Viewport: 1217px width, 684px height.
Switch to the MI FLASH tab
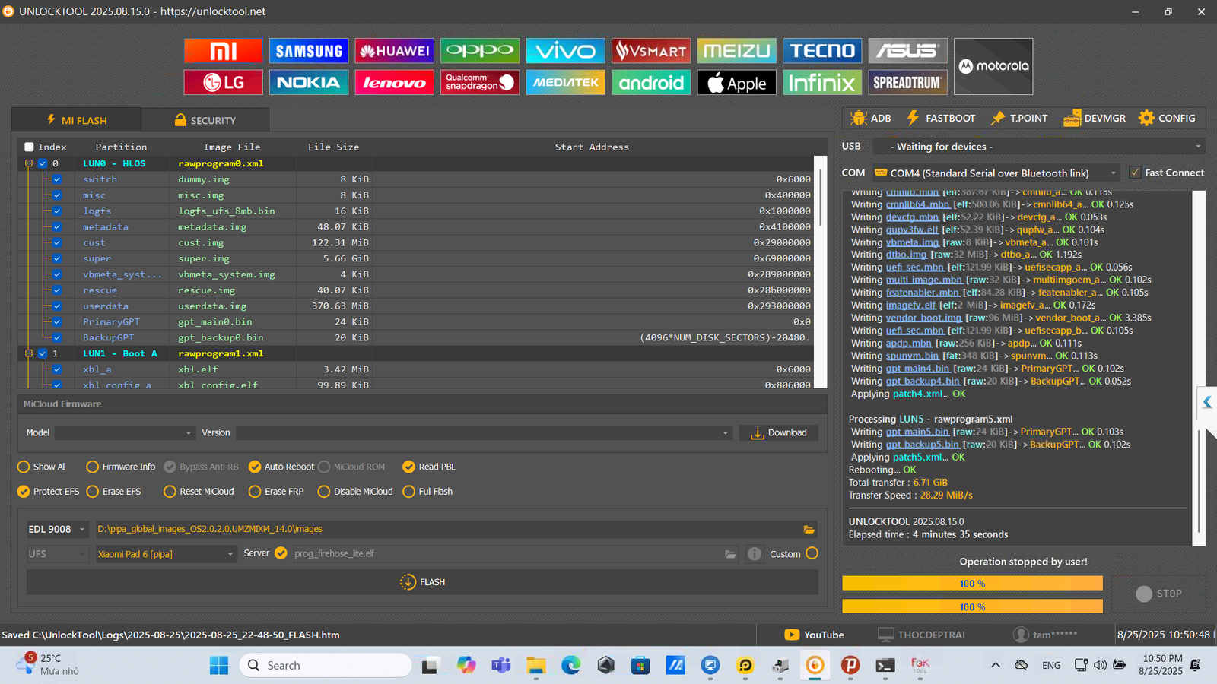coord(77,120)
